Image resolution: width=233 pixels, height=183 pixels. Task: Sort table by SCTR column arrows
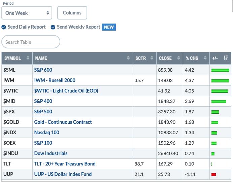pyautogui.click(x=152, y=58)
